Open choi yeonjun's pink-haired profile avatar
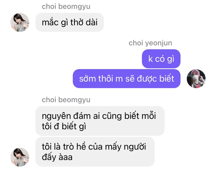 196,79
